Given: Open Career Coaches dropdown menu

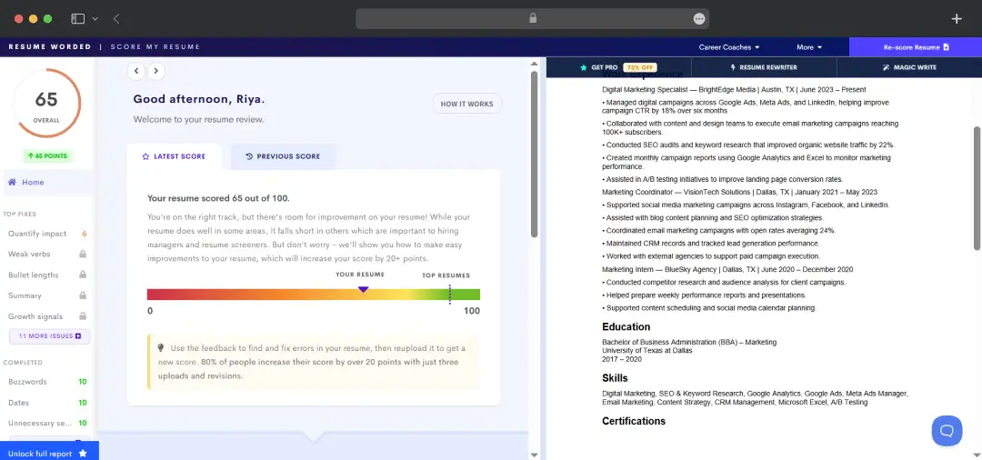Looking at the screenshot, I should [729, 47].
